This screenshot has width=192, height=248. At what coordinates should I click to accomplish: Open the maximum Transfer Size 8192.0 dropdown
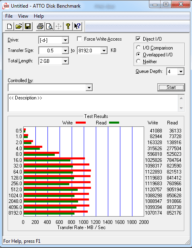(104, 51)
